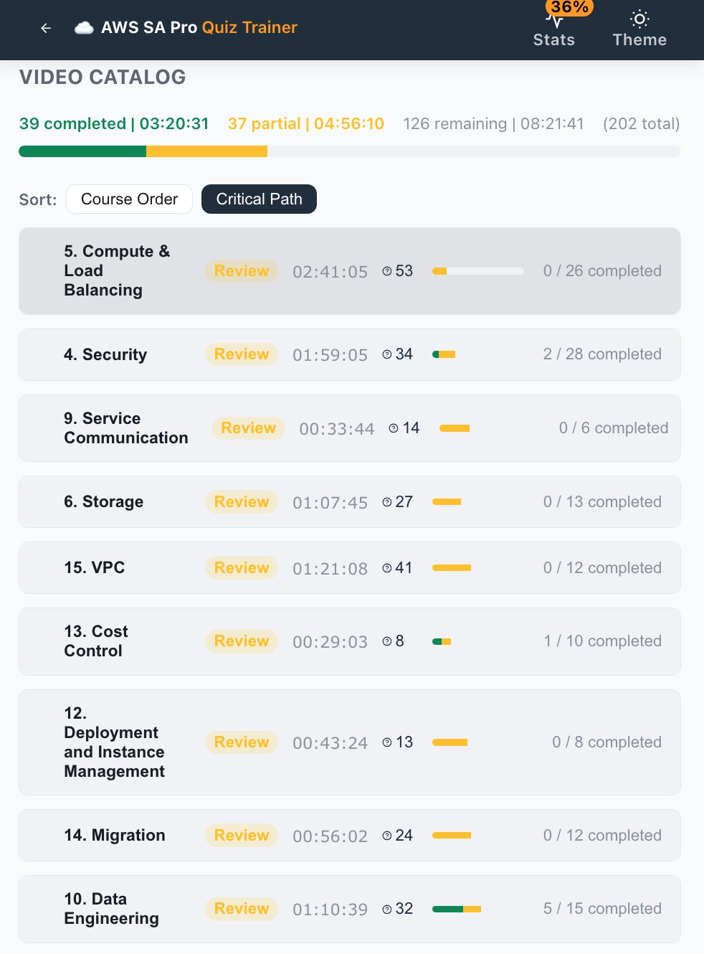Click the activity pulse icon above Stats
The width and height of the screenshot is (704, 954).
pyautogui.click(x=553, y=19)
